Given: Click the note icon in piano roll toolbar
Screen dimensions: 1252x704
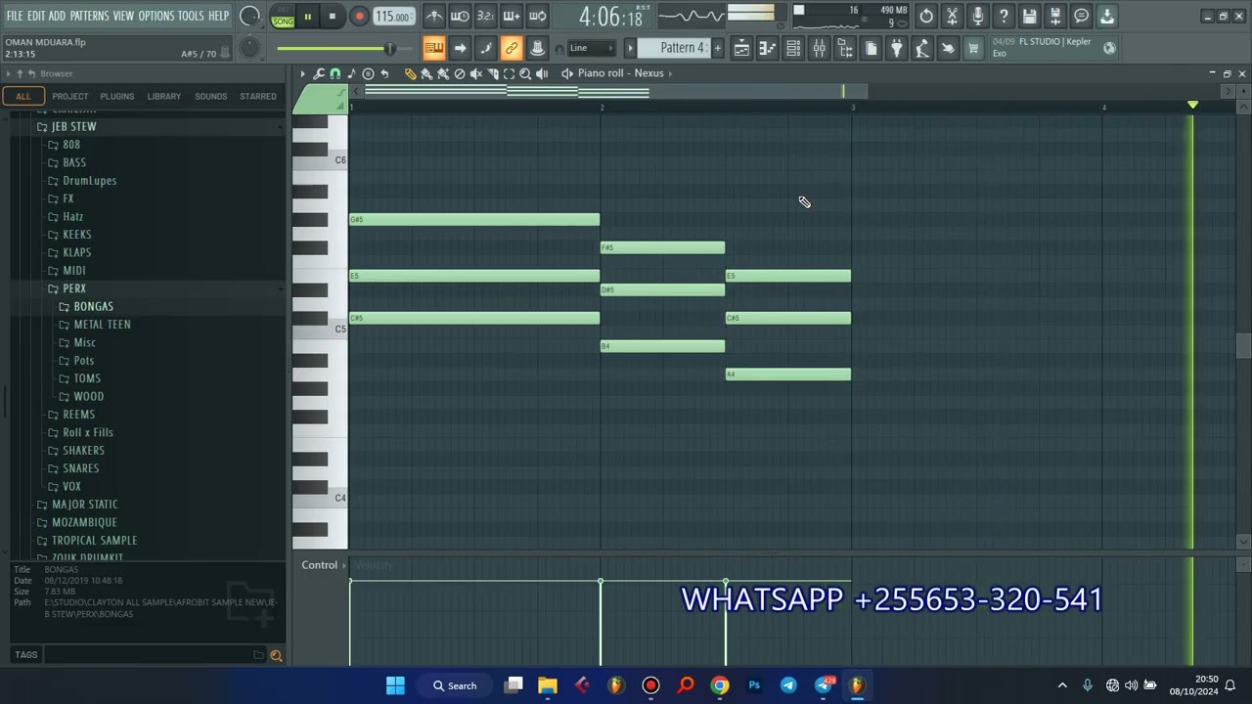Looking at the screenshot, I should (x=351, y=73).
